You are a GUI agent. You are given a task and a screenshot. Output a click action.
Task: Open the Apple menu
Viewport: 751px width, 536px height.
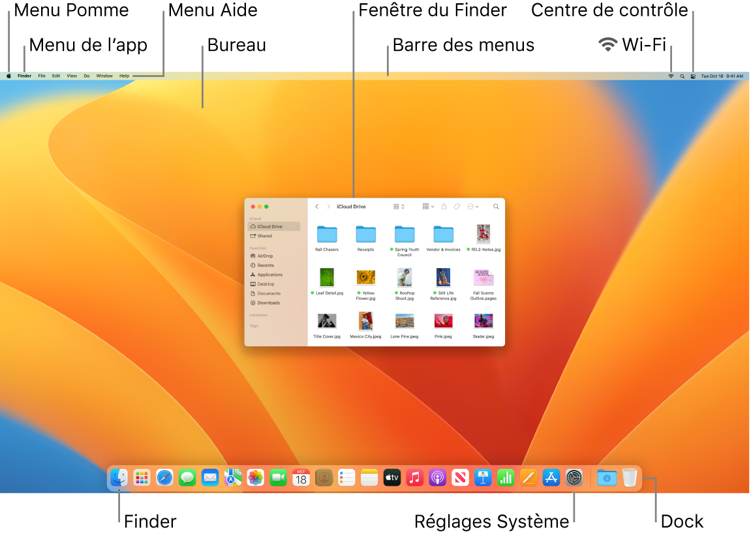8,76
